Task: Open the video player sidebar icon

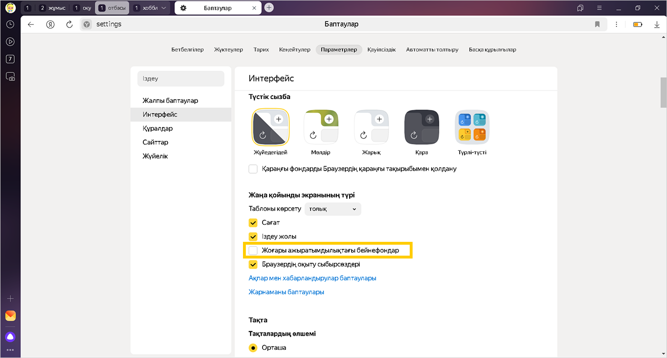Action: pos(10,42)
